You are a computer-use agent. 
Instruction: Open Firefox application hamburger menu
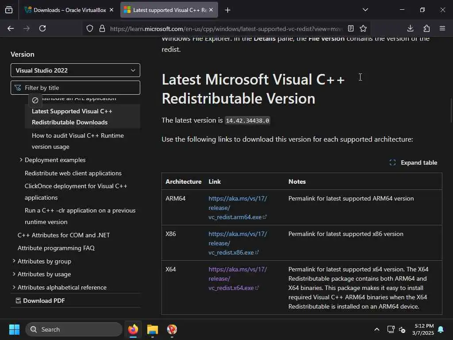tap(442, 28)
